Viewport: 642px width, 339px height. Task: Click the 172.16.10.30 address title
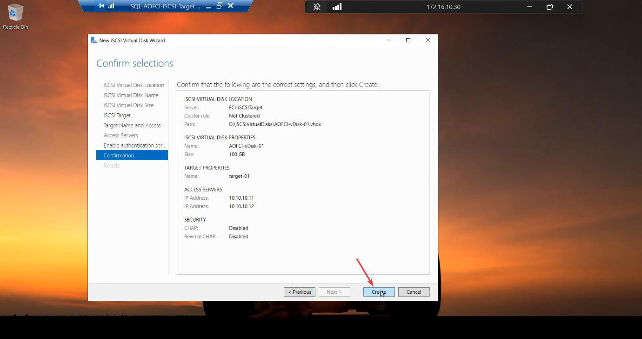point(443,7)
